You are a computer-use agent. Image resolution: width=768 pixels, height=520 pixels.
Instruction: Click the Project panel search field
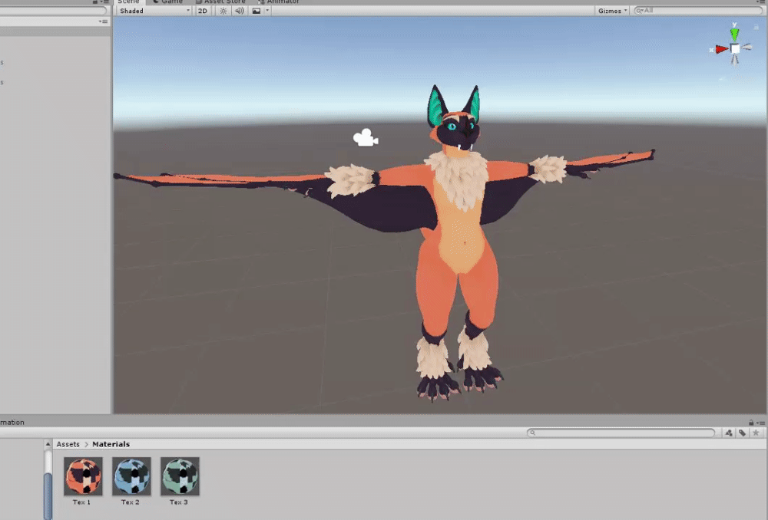pos(621,433)
